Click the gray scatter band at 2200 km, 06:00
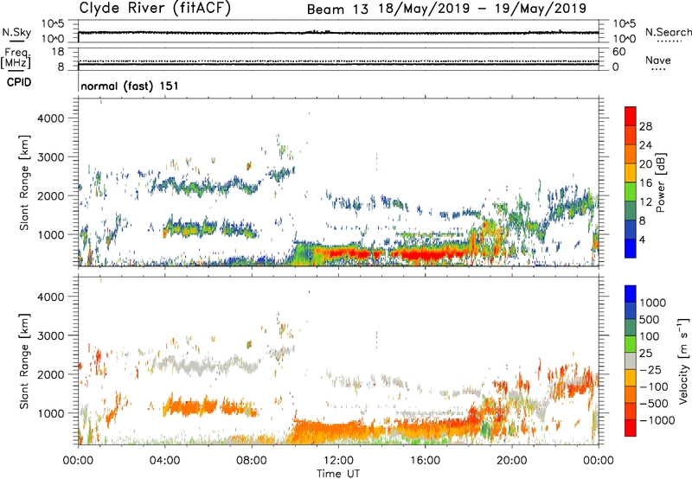 point(208,367)
